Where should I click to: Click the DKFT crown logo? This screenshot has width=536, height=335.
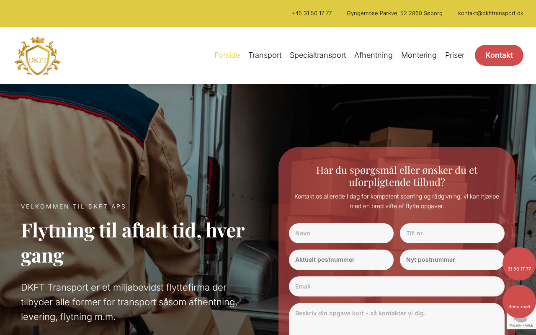click(38, 56)
